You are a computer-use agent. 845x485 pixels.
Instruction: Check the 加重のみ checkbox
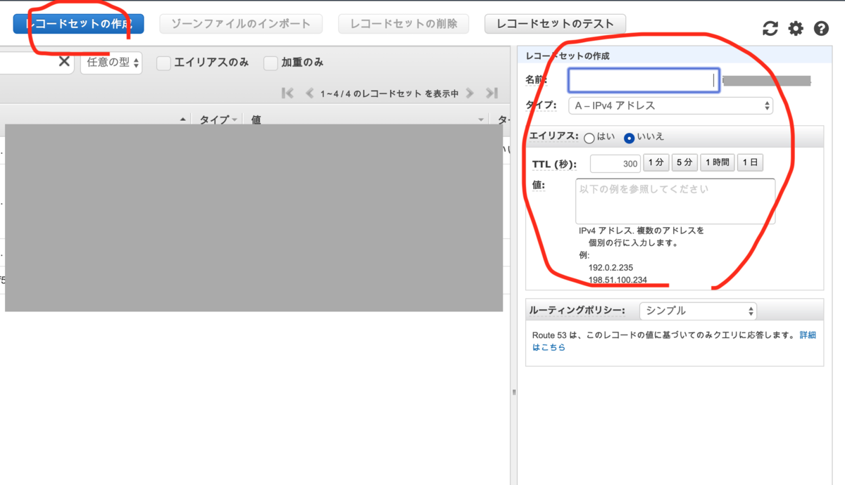point(270,63)
